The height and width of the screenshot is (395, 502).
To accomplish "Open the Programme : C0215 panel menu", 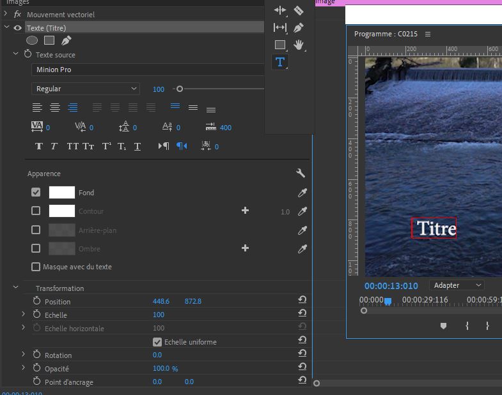I will tap(428, 34).
